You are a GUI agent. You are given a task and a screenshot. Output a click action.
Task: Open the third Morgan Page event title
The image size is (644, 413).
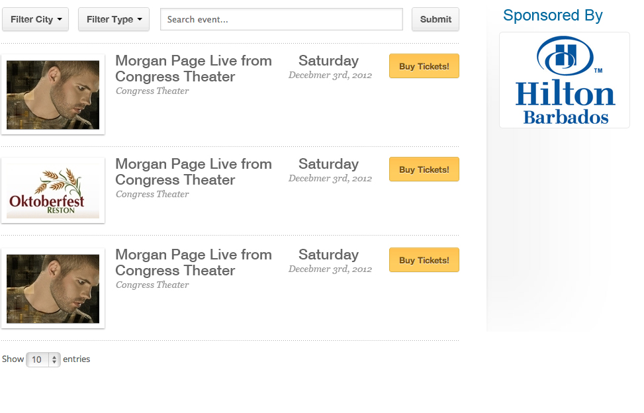pos(193,262)
